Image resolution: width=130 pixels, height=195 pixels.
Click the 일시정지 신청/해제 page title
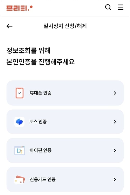pos(65,26)
